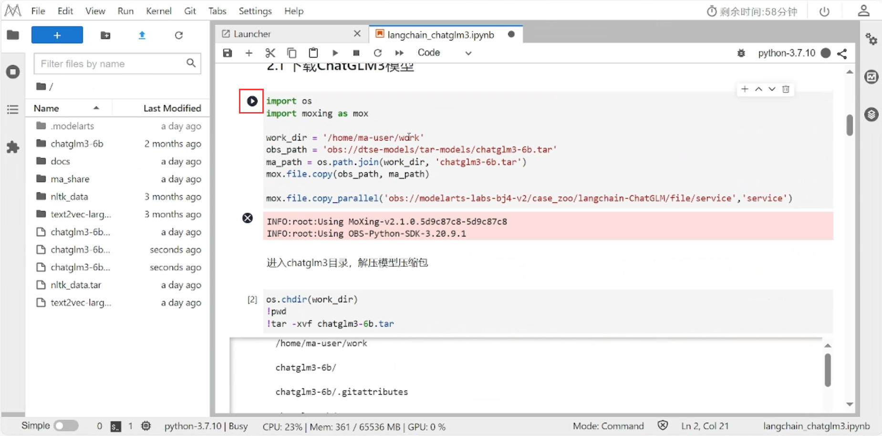Click the power icon in the top bar

click(824, 11)
